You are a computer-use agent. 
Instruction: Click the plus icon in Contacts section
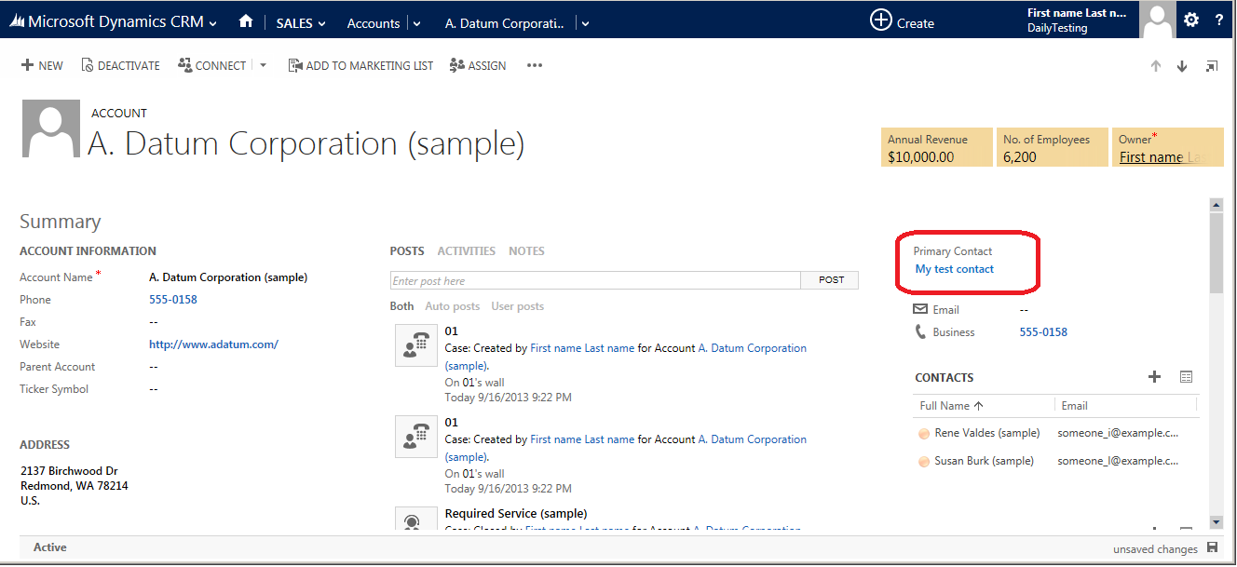coord(1154,377)
